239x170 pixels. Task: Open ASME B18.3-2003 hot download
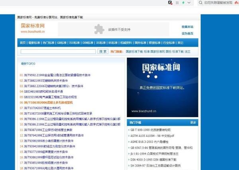149,142
